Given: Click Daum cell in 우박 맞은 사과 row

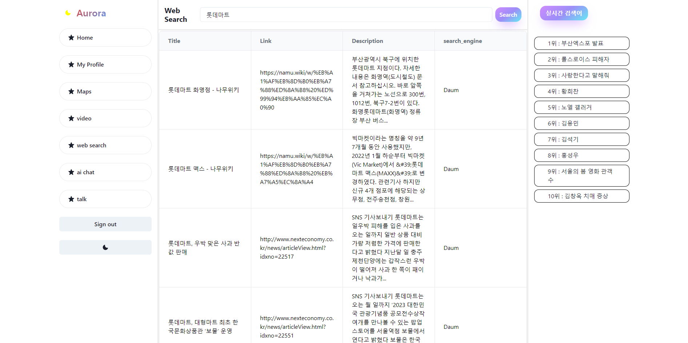Looking at the screenshot, I should click(451, 248).
